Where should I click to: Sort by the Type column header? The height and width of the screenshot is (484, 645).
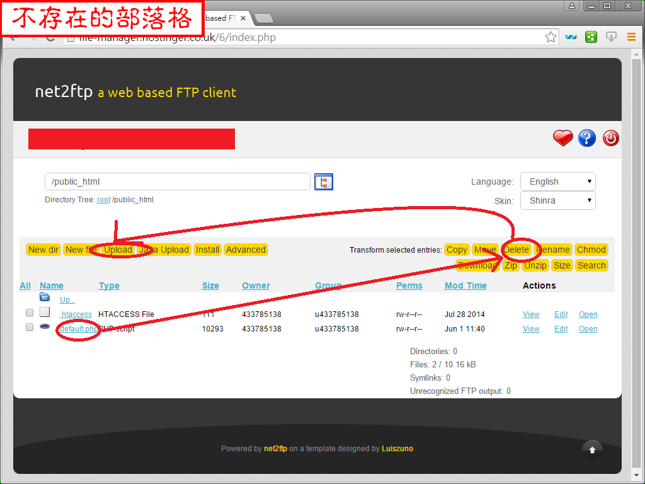click(x=109, y=285)
